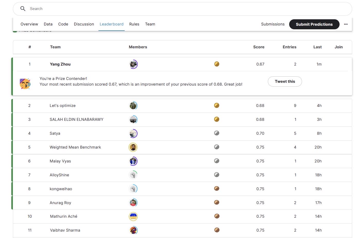
Task: Open the Submissions link
Action: coord(273,24)
